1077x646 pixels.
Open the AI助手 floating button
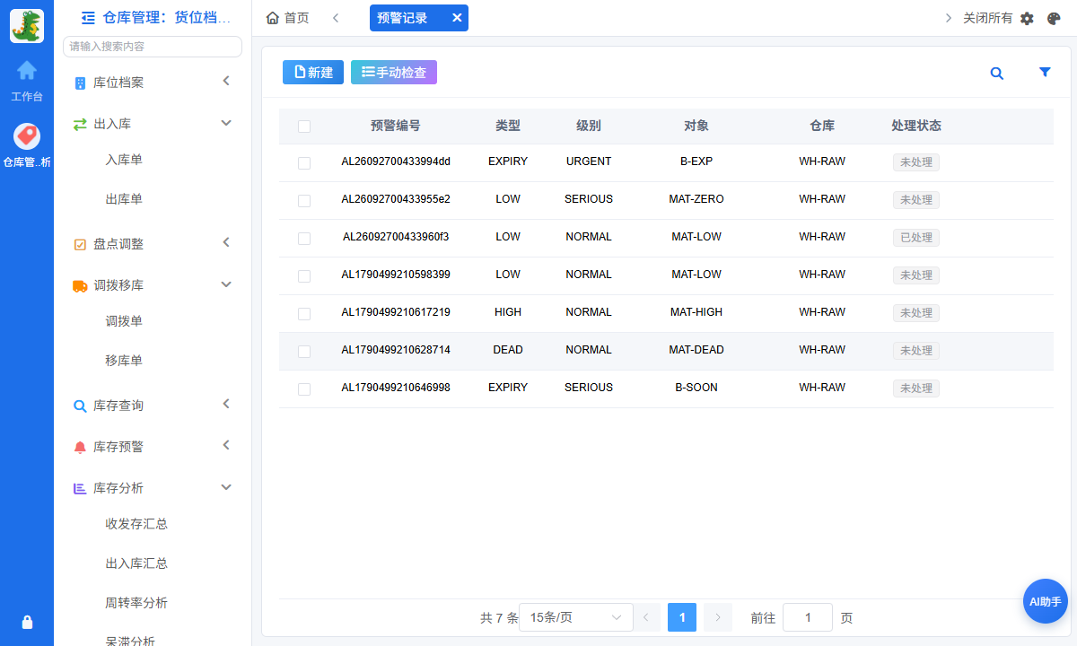click(1046, 601)
